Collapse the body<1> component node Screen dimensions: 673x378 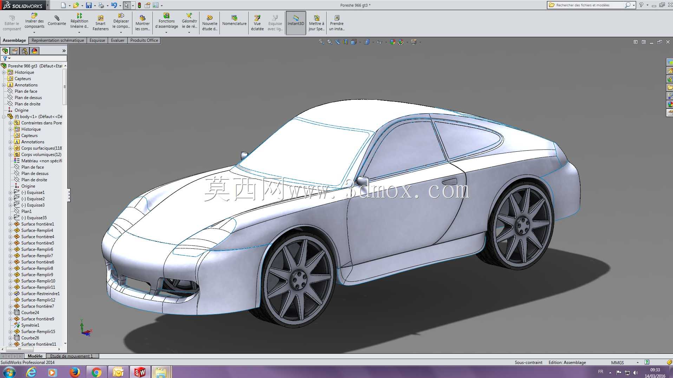pyautogui.click(x=4, y=117)
